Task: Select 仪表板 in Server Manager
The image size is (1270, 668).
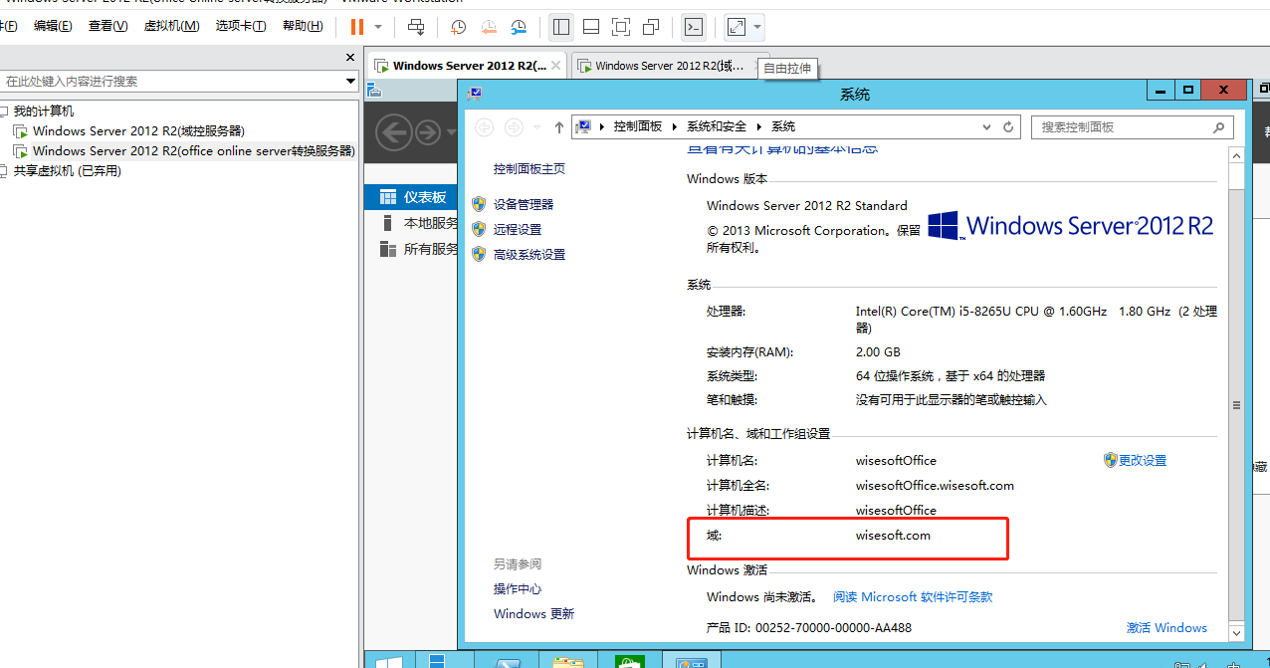Action: point(410,197)
